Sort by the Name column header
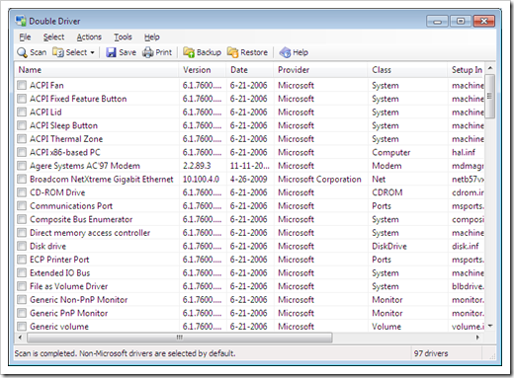 pyautogui.click(x=97, y=70)
